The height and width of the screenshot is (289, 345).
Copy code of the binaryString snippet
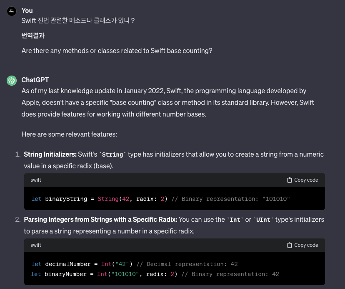click(x=302, y=180)
